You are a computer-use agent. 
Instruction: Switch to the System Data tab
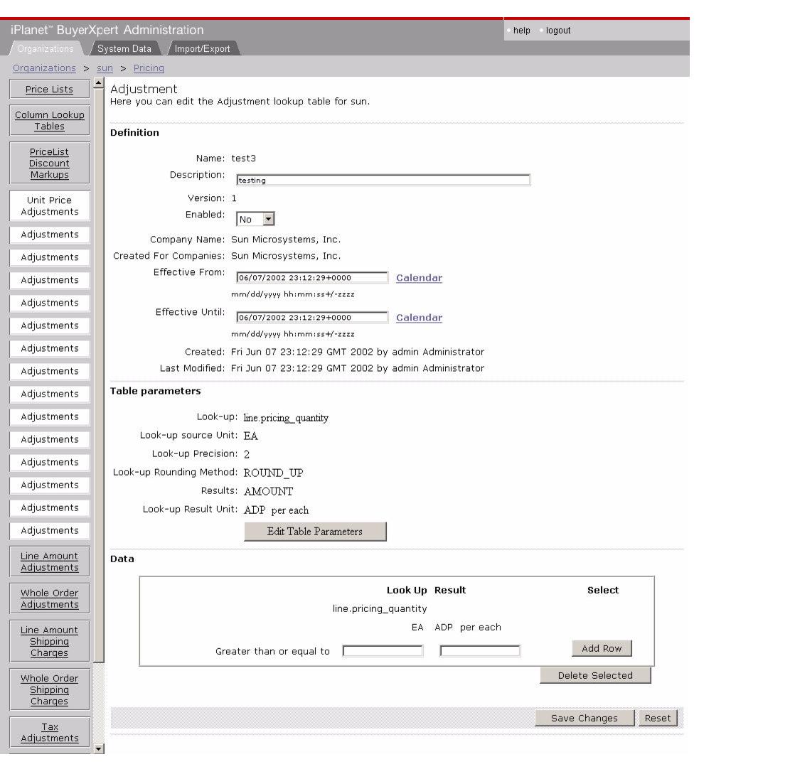pyautogui.click(x=124, y=49)
